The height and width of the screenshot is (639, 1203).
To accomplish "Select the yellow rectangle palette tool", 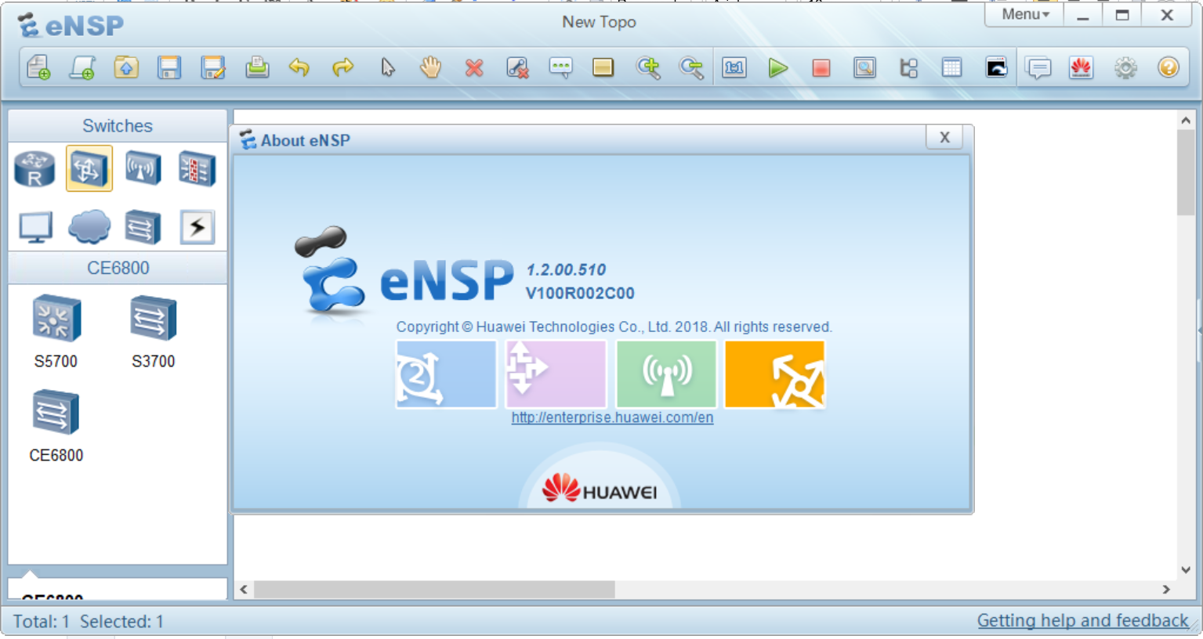I will pos(603,68).
